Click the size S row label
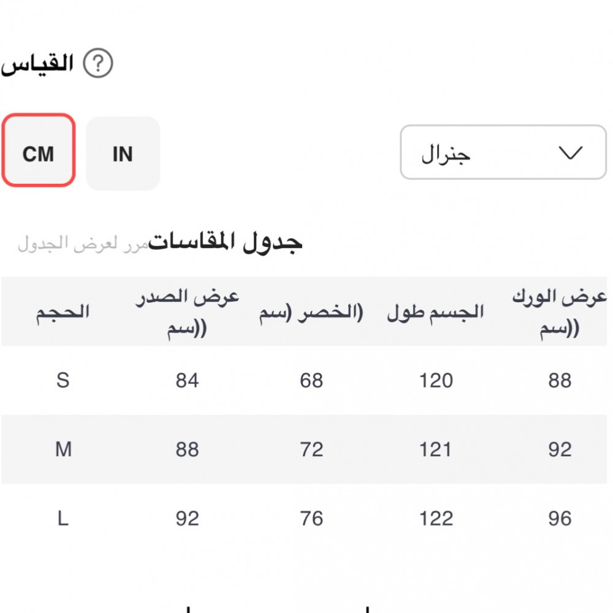613x613 pixels. coord(63,381)
